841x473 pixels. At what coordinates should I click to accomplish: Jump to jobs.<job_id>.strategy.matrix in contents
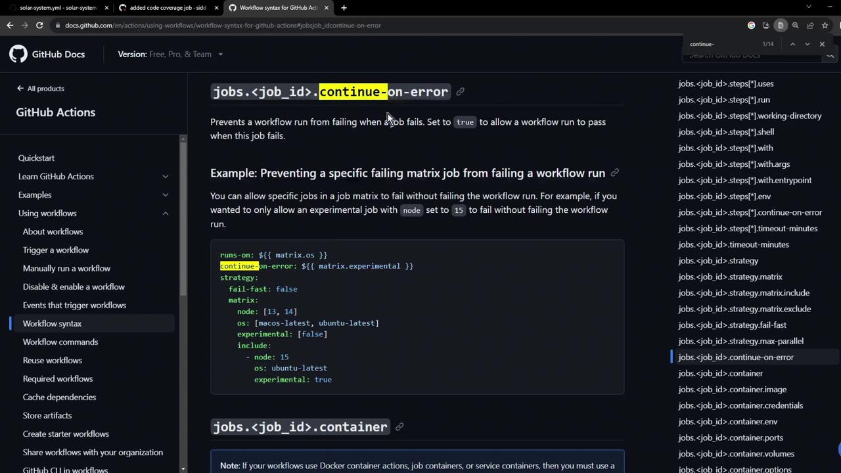click(730, 277)
